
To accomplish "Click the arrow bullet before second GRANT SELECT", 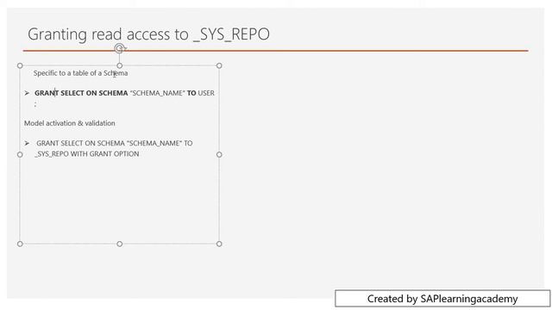I will tap(27, 144).
